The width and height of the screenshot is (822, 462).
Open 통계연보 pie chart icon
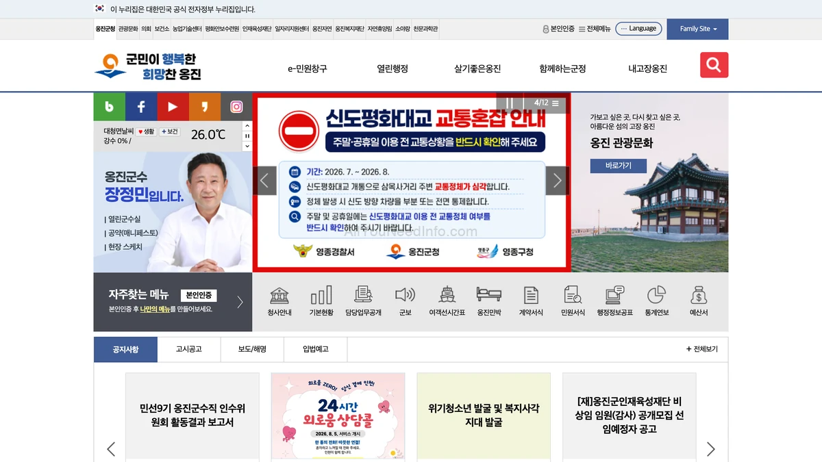(657, 302)
